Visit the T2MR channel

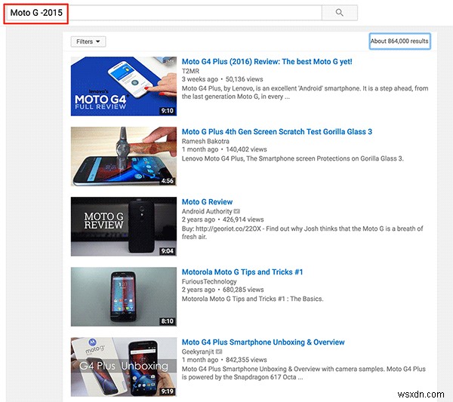pyautogui.click(x=190, y=71)
